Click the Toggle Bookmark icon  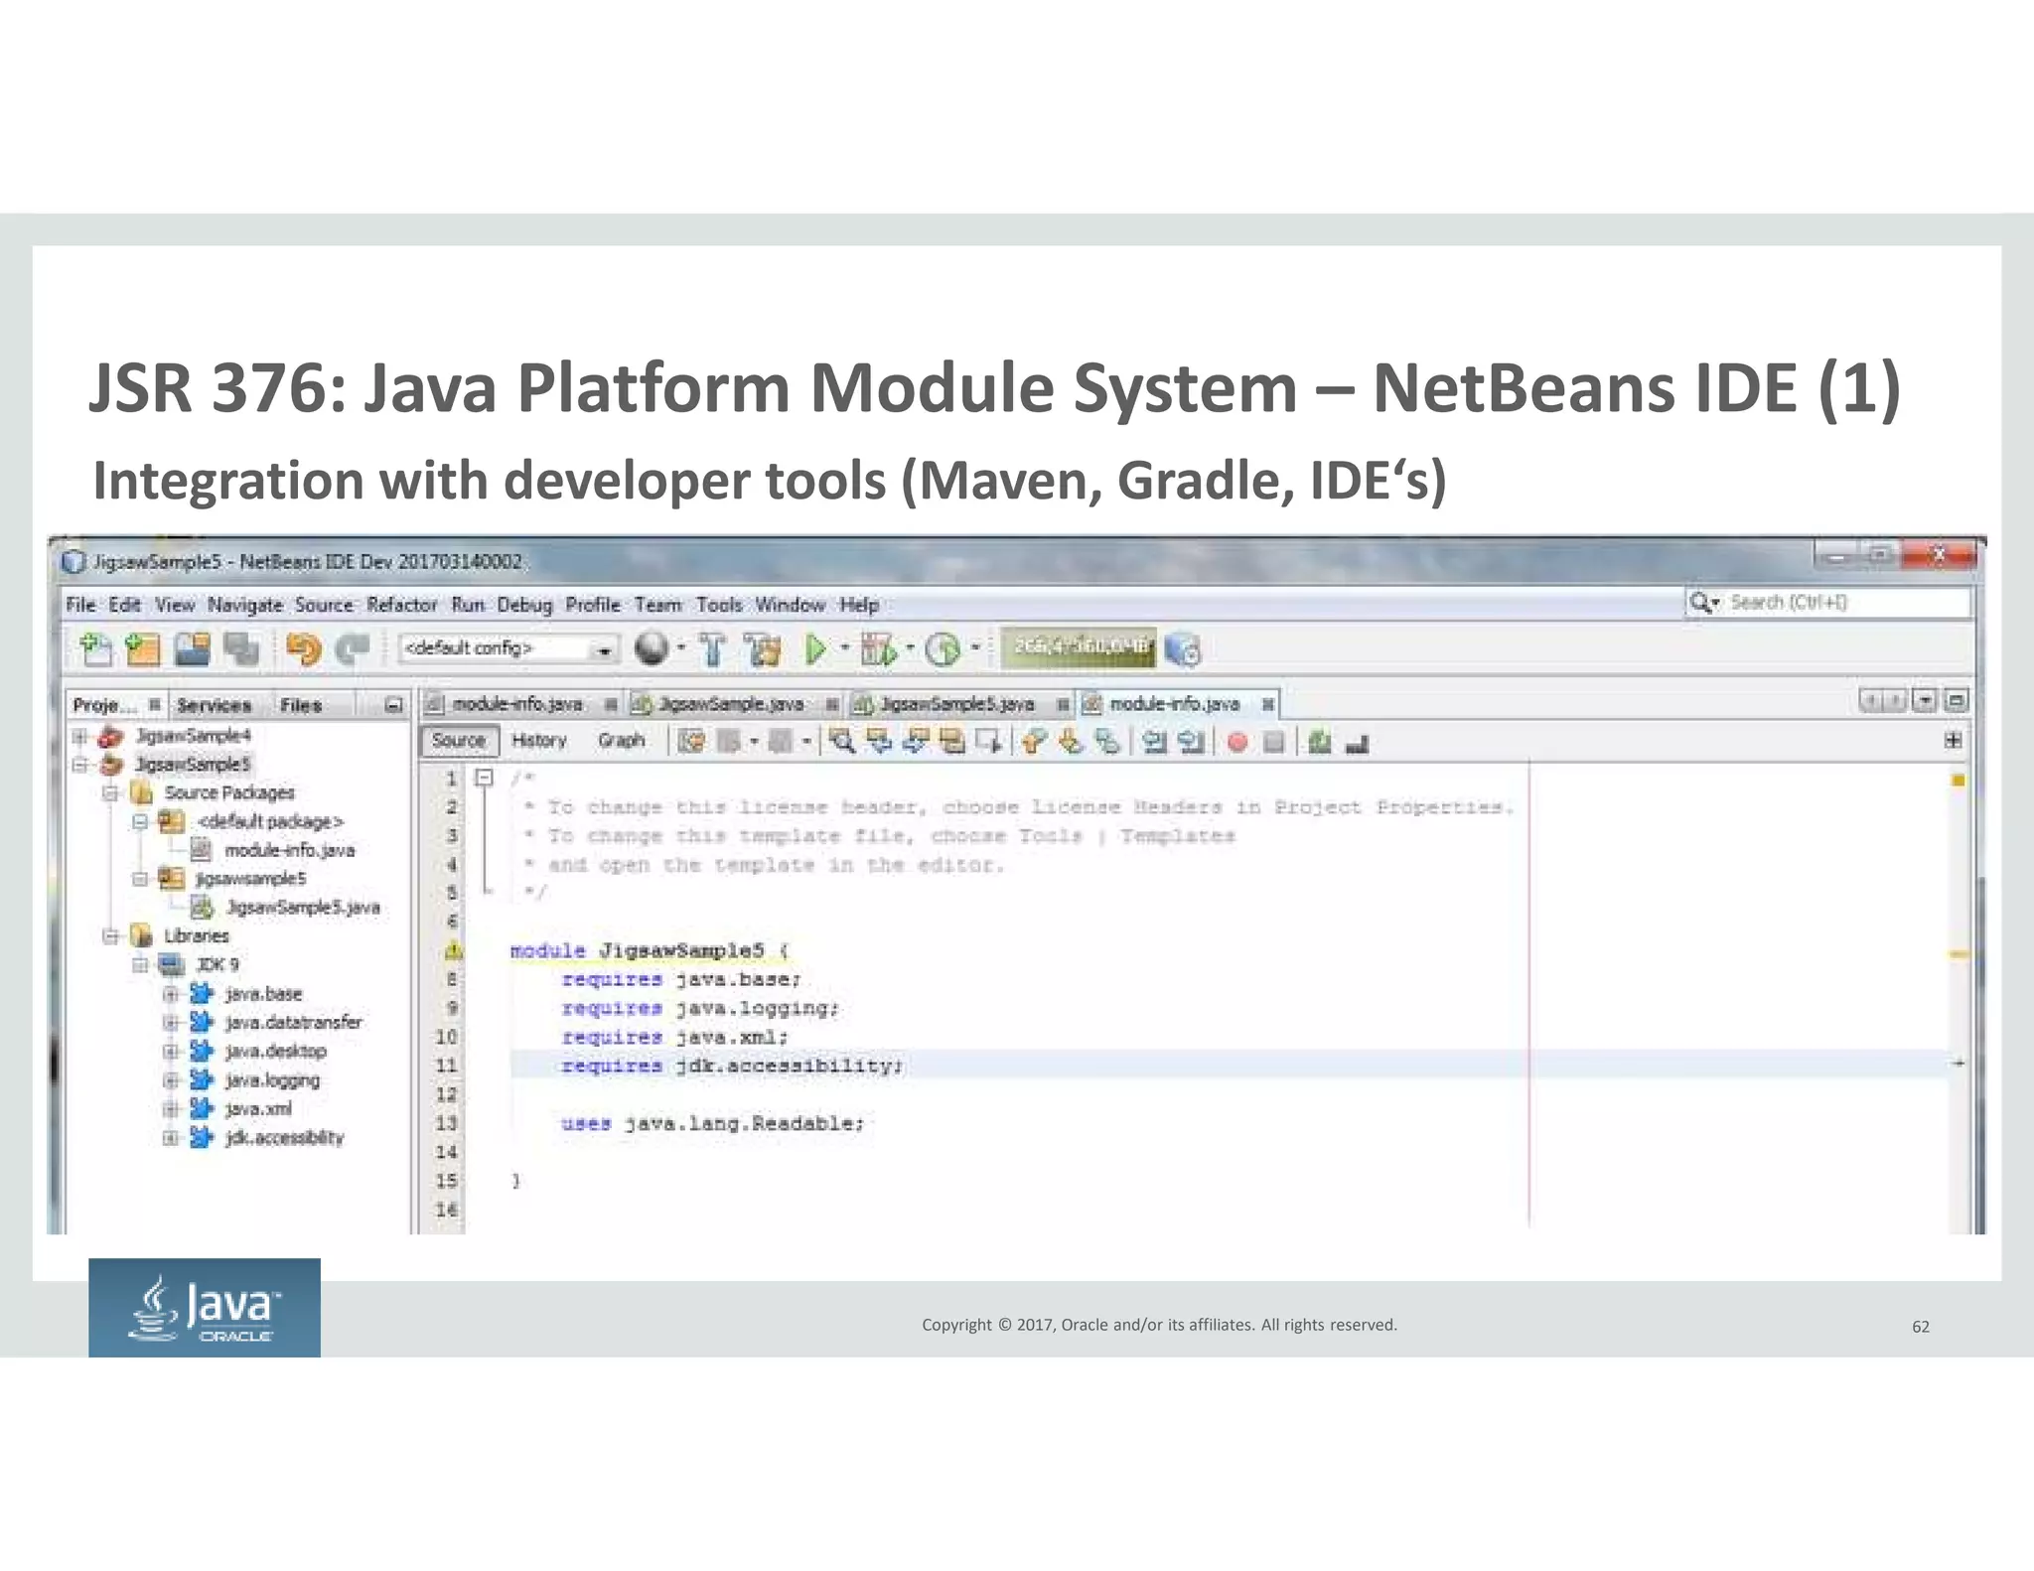(x=1107, y=742)
